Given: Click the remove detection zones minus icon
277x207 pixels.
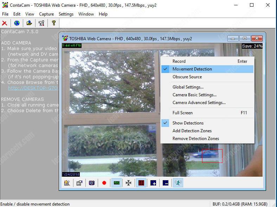Looking at the screenshot, I should (166, 183).
